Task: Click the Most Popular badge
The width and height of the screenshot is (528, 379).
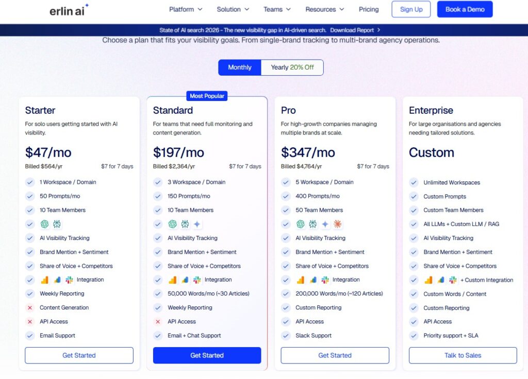Action: pos(207,96)
